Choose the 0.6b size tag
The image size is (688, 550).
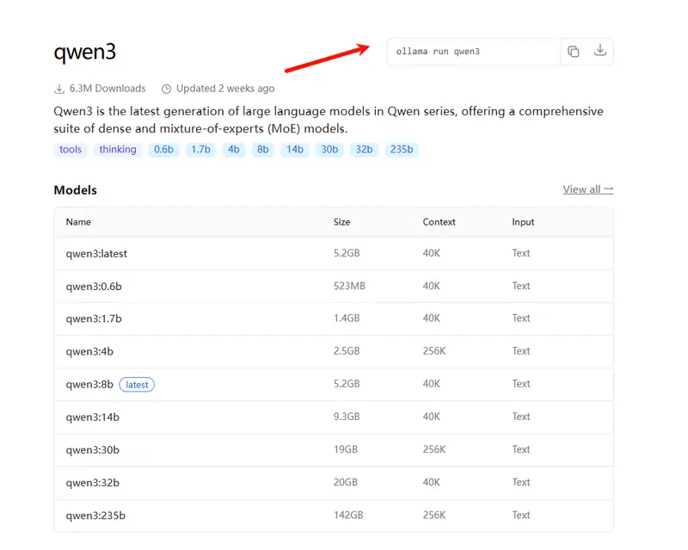pyautogui.click(x=163, y=150)
